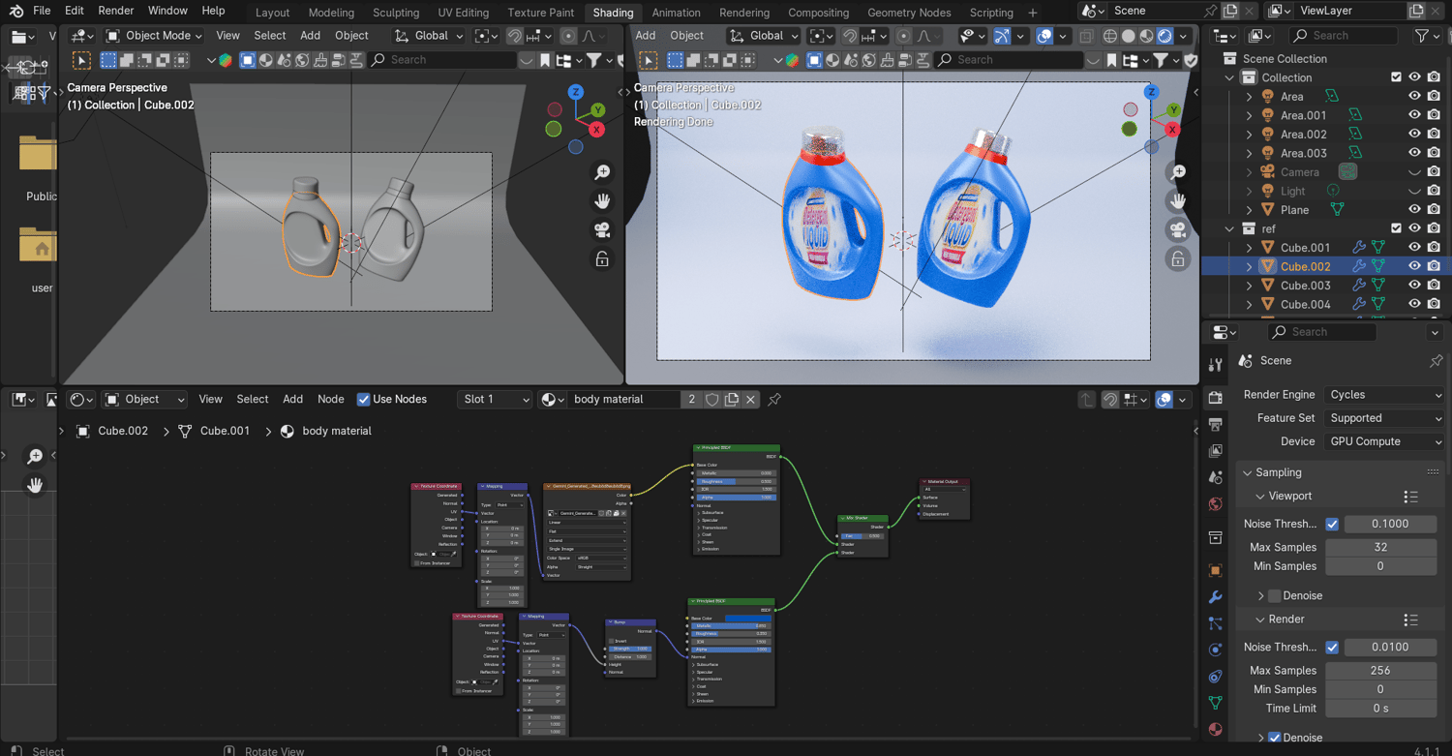Click the zoom icon in node editor
Image resolution: width=1452 pixels, height=756 pixels.
click(35, 456)
